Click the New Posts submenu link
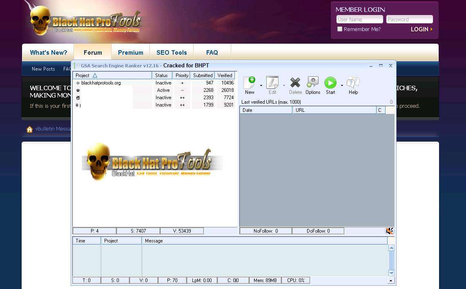The width and height of the screenshot is (466, 289). (43, 69)
